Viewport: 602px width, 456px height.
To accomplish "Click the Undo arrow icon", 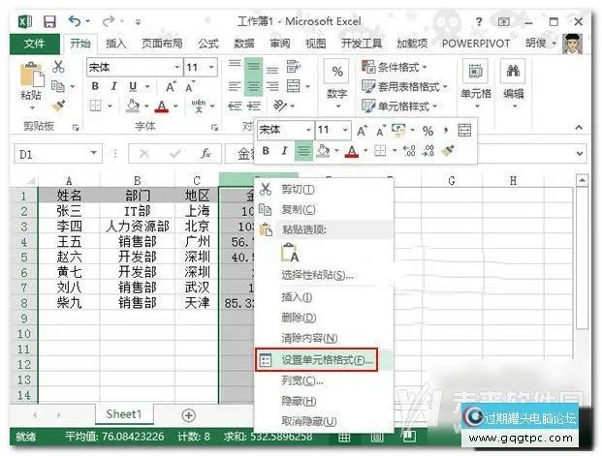I will tap(75, 20).
